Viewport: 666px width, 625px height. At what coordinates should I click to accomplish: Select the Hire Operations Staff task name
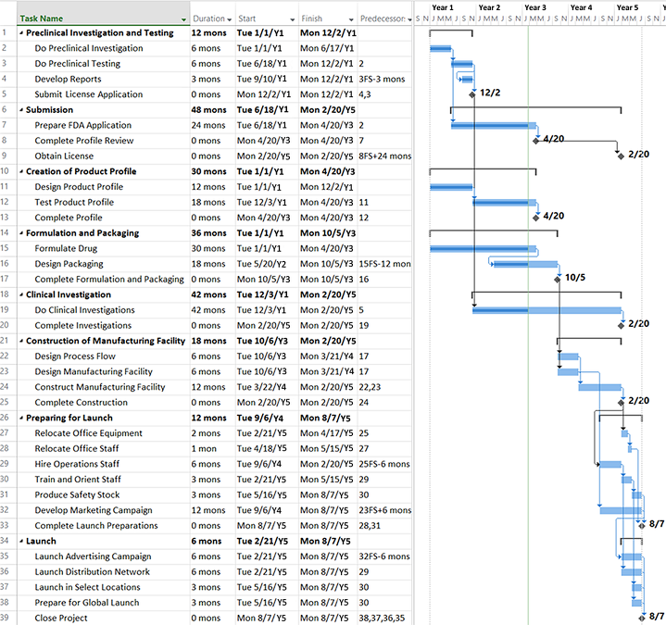tap(77, 464)
